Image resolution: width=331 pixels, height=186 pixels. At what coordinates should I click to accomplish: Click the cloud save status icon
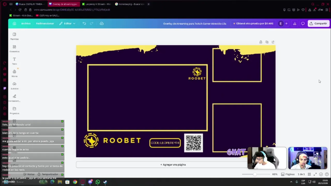click(x=102, y=24)
